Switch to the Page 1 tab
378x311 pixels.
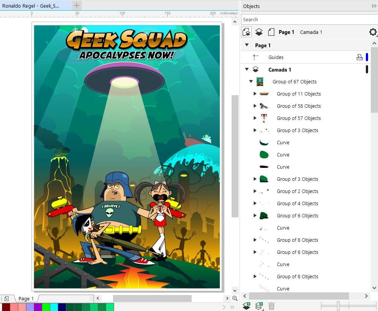25,298
